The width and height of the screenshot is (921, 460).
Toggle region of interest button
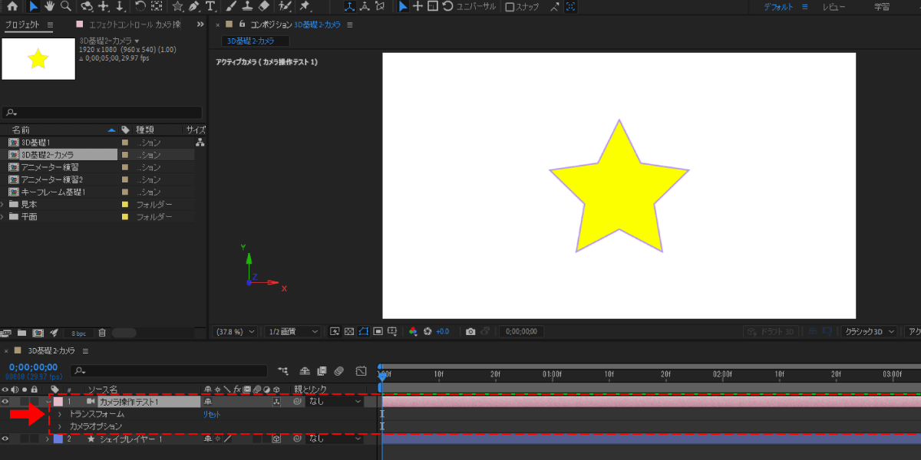(378, 331)
